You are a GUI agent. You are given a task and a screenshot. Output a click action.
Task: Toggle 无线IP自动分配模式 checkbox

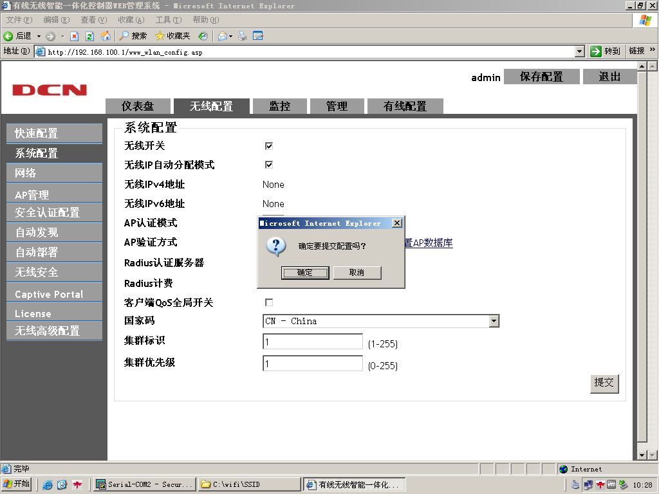point(269,165)
